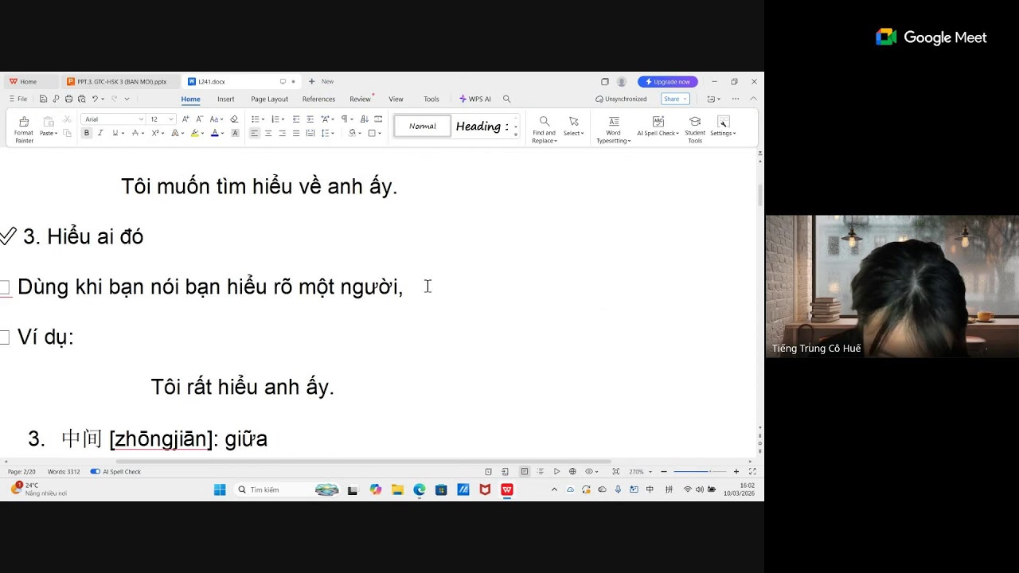Click the Upgrade now button
1019x573 pixels.
point(668,82)
